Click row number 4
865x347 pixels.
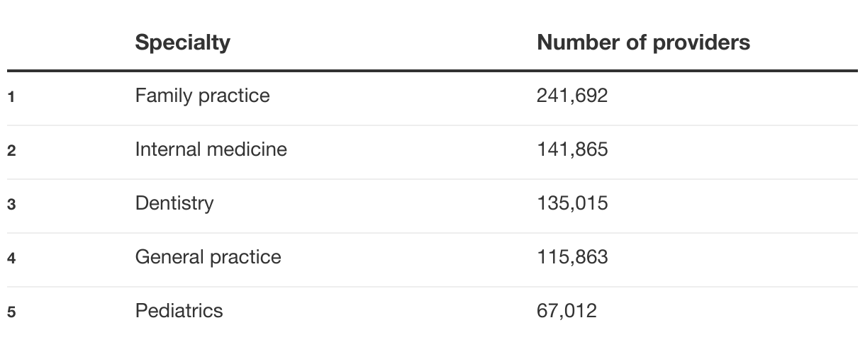[11, 258]
